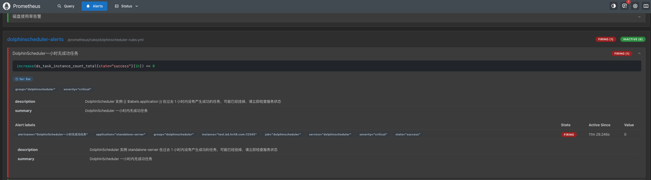
Task: Click the instance="test.bd.hrit8.com:12345" label
Action: click(x=229, y=134)
